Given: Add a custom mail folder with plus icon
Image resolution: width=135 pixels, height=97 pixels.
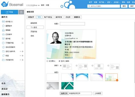Looking at the screenshot, I should click(20, 51).
